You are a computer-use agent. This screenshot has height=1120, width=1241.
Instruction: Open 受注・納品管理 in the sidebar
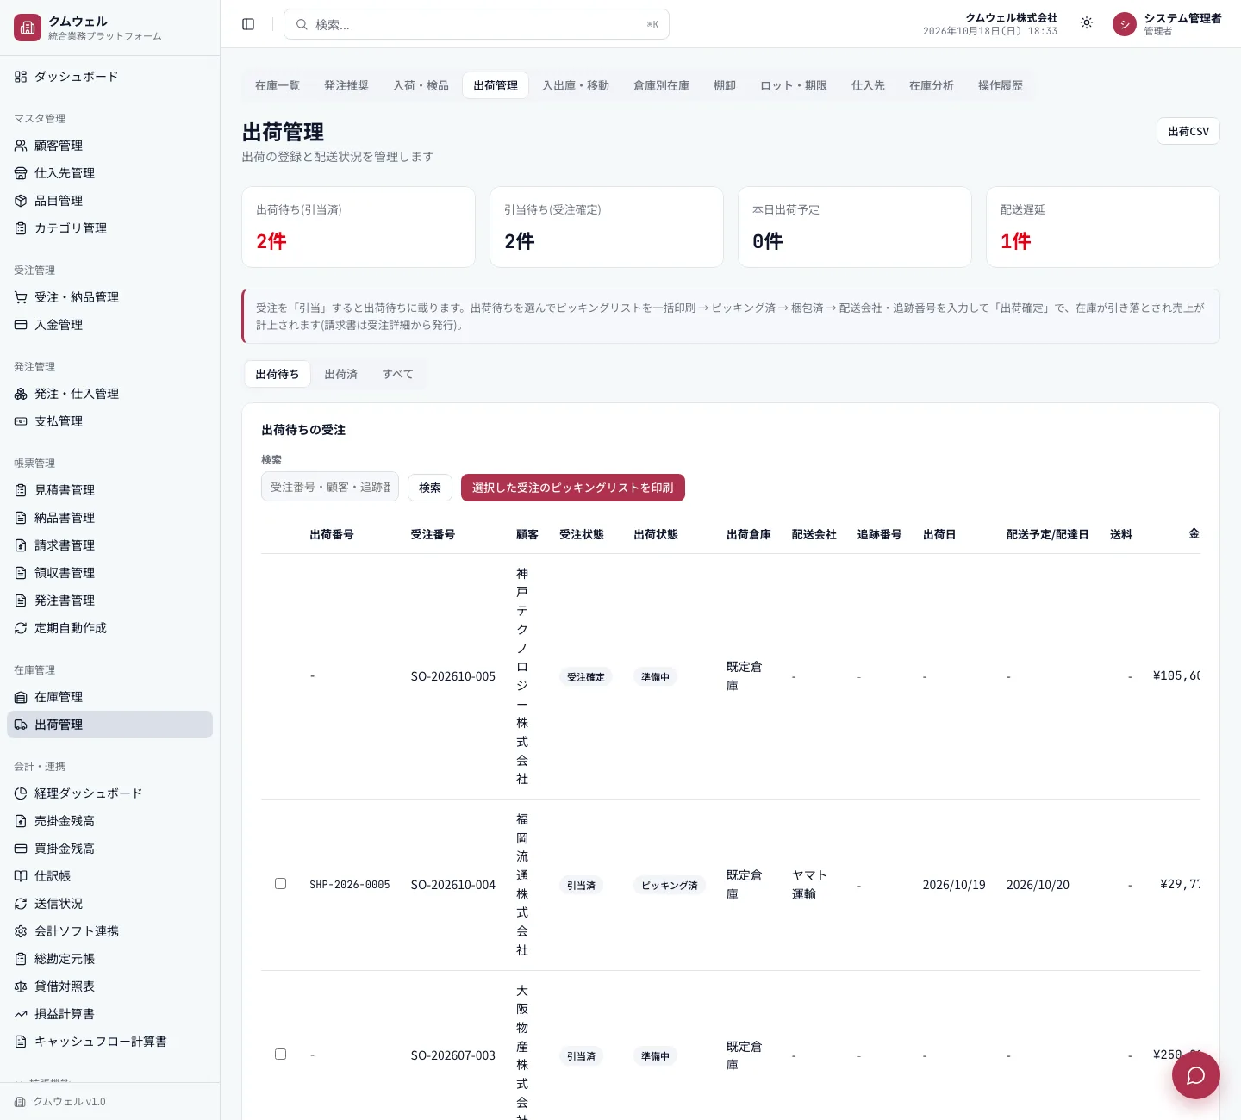[110, 297]
